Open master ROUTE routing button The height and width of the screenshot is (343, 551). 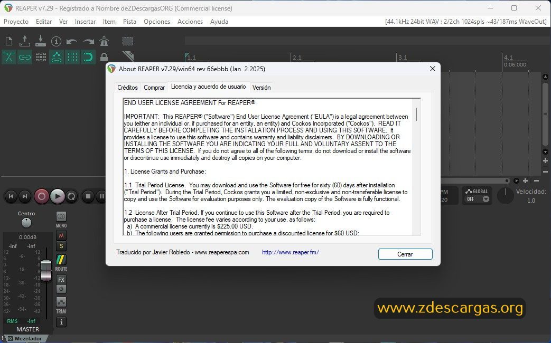61,260
